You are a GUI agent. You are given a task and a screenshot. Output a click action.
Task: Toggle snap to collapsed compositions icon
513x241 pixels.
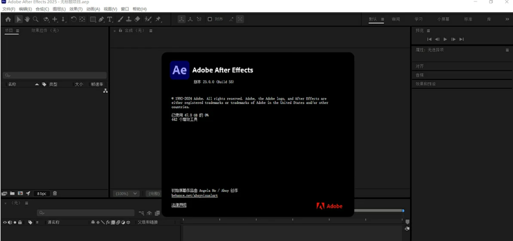(240, 19)
